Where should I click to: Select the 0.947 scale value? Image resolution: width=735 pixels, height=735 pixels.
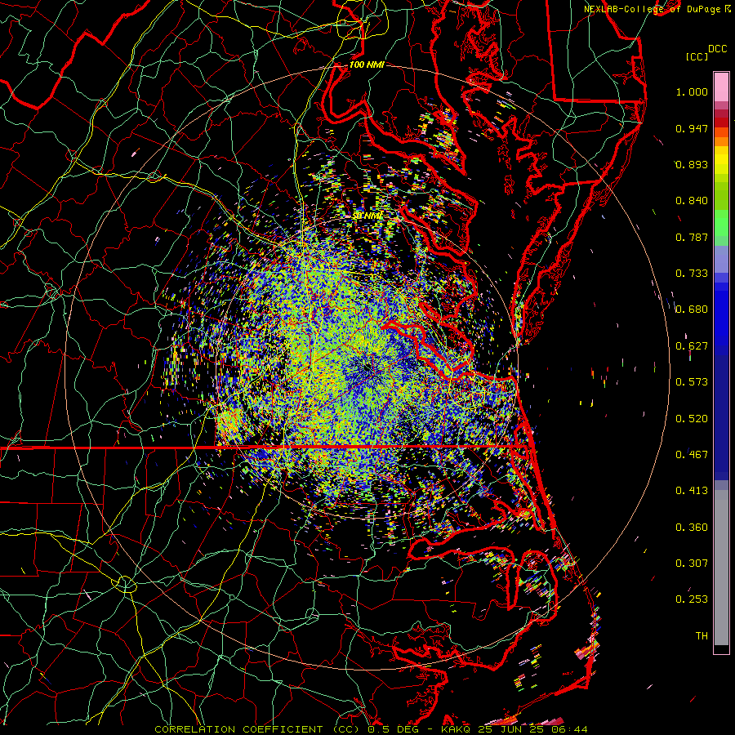pyautogui.click(x=692, y=128)
